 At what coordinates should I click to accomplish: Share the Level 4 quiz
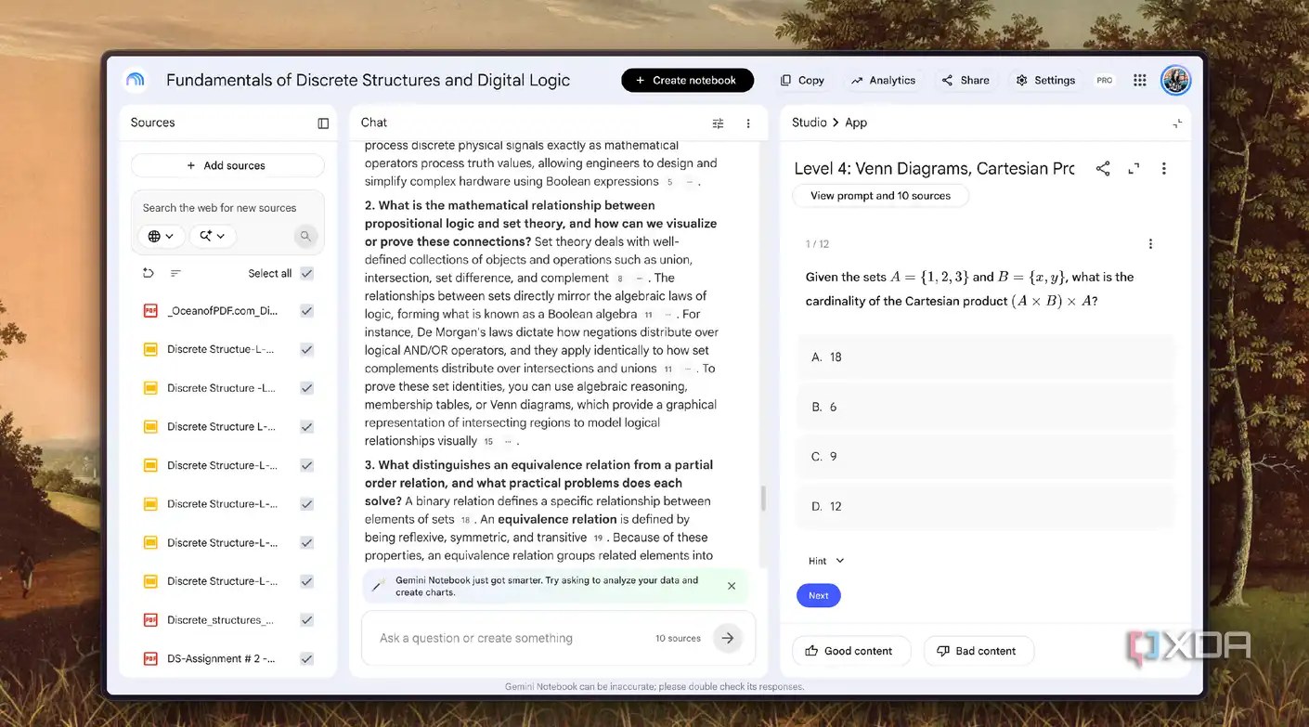1103,168
